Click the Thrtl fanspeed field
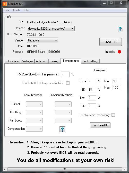This screenshot has width=129, height=173. click(x=92, y=98)
